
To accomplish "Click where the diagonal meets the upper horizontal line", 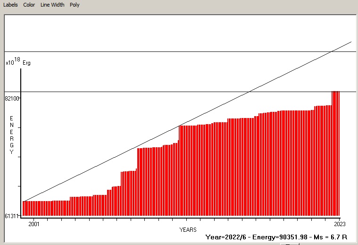I will (x=332, y=51).
